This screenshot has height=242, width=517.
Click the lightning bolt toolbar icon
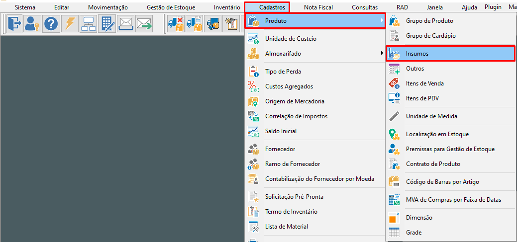coord(70,24)
